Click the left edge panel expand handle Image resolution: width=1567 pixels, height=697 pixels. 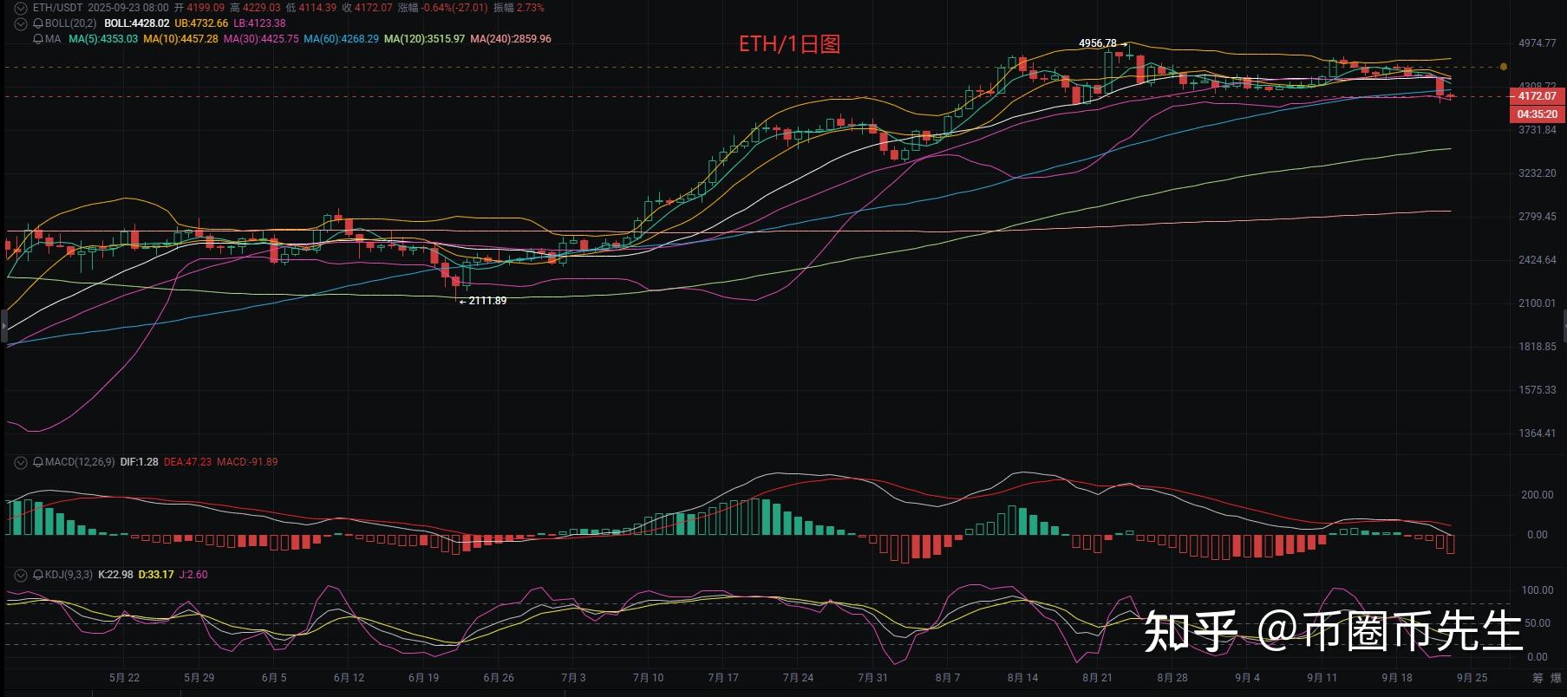click(3, 328)
